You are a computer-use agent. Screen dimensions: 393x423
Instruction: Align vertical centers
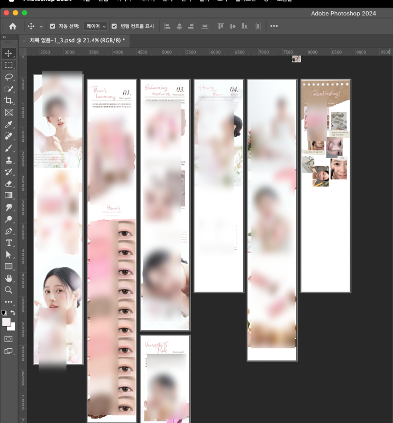click(232, 26)
